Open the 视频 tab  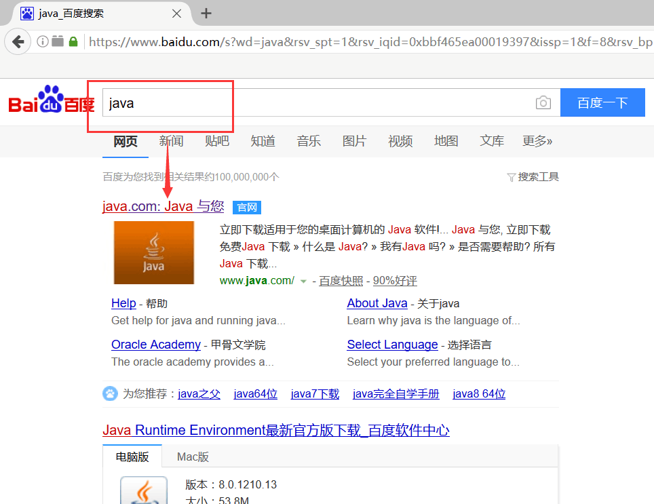pos(400,141)
